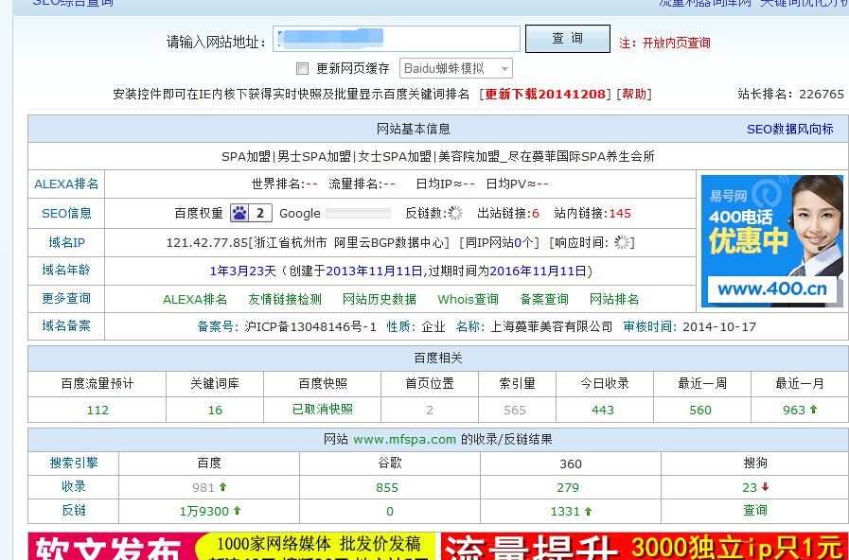Image resolution: width=849 pixels, height=560 pixels.
Task: Toggle the 更新网页缓存 checkbox
Action: [x=302, y=69]
